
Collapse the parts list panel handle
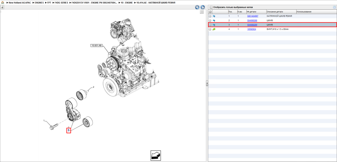207,83
